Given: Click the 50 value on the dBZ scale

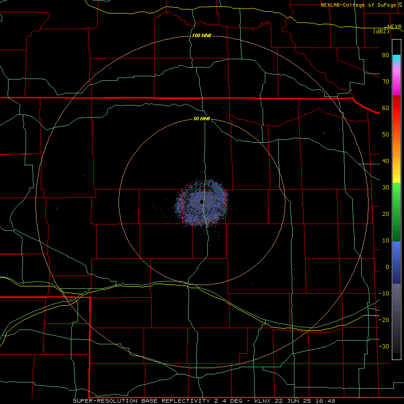Looking at the screenshot, I should [386, 135].
